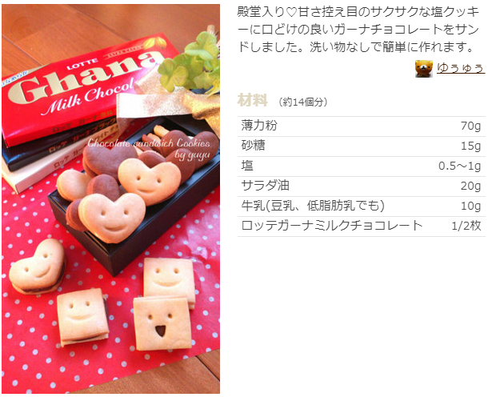This screenshot has width=496, height=397.
Task: Click the 15g quantity value
Action: [x=470, y=146]
